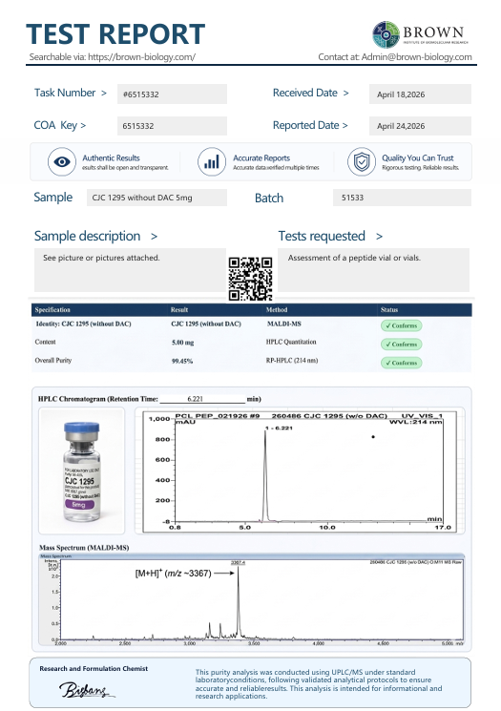Image resolution: width=501 pixels, height=711 pixels.
Task: Click the arrow after Received Date label
Action: [x=346, y=94]
